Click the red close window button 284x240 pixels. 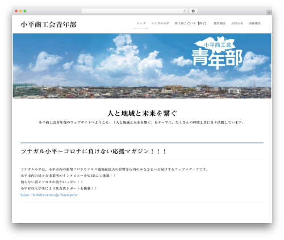pyautogui.click(x=16, y=11)
